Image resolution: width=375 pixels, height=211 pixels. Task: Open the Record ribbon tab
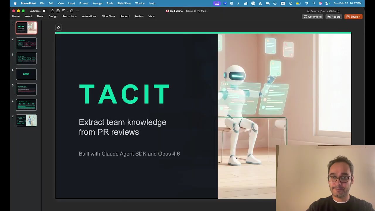[x=125, y=16]
